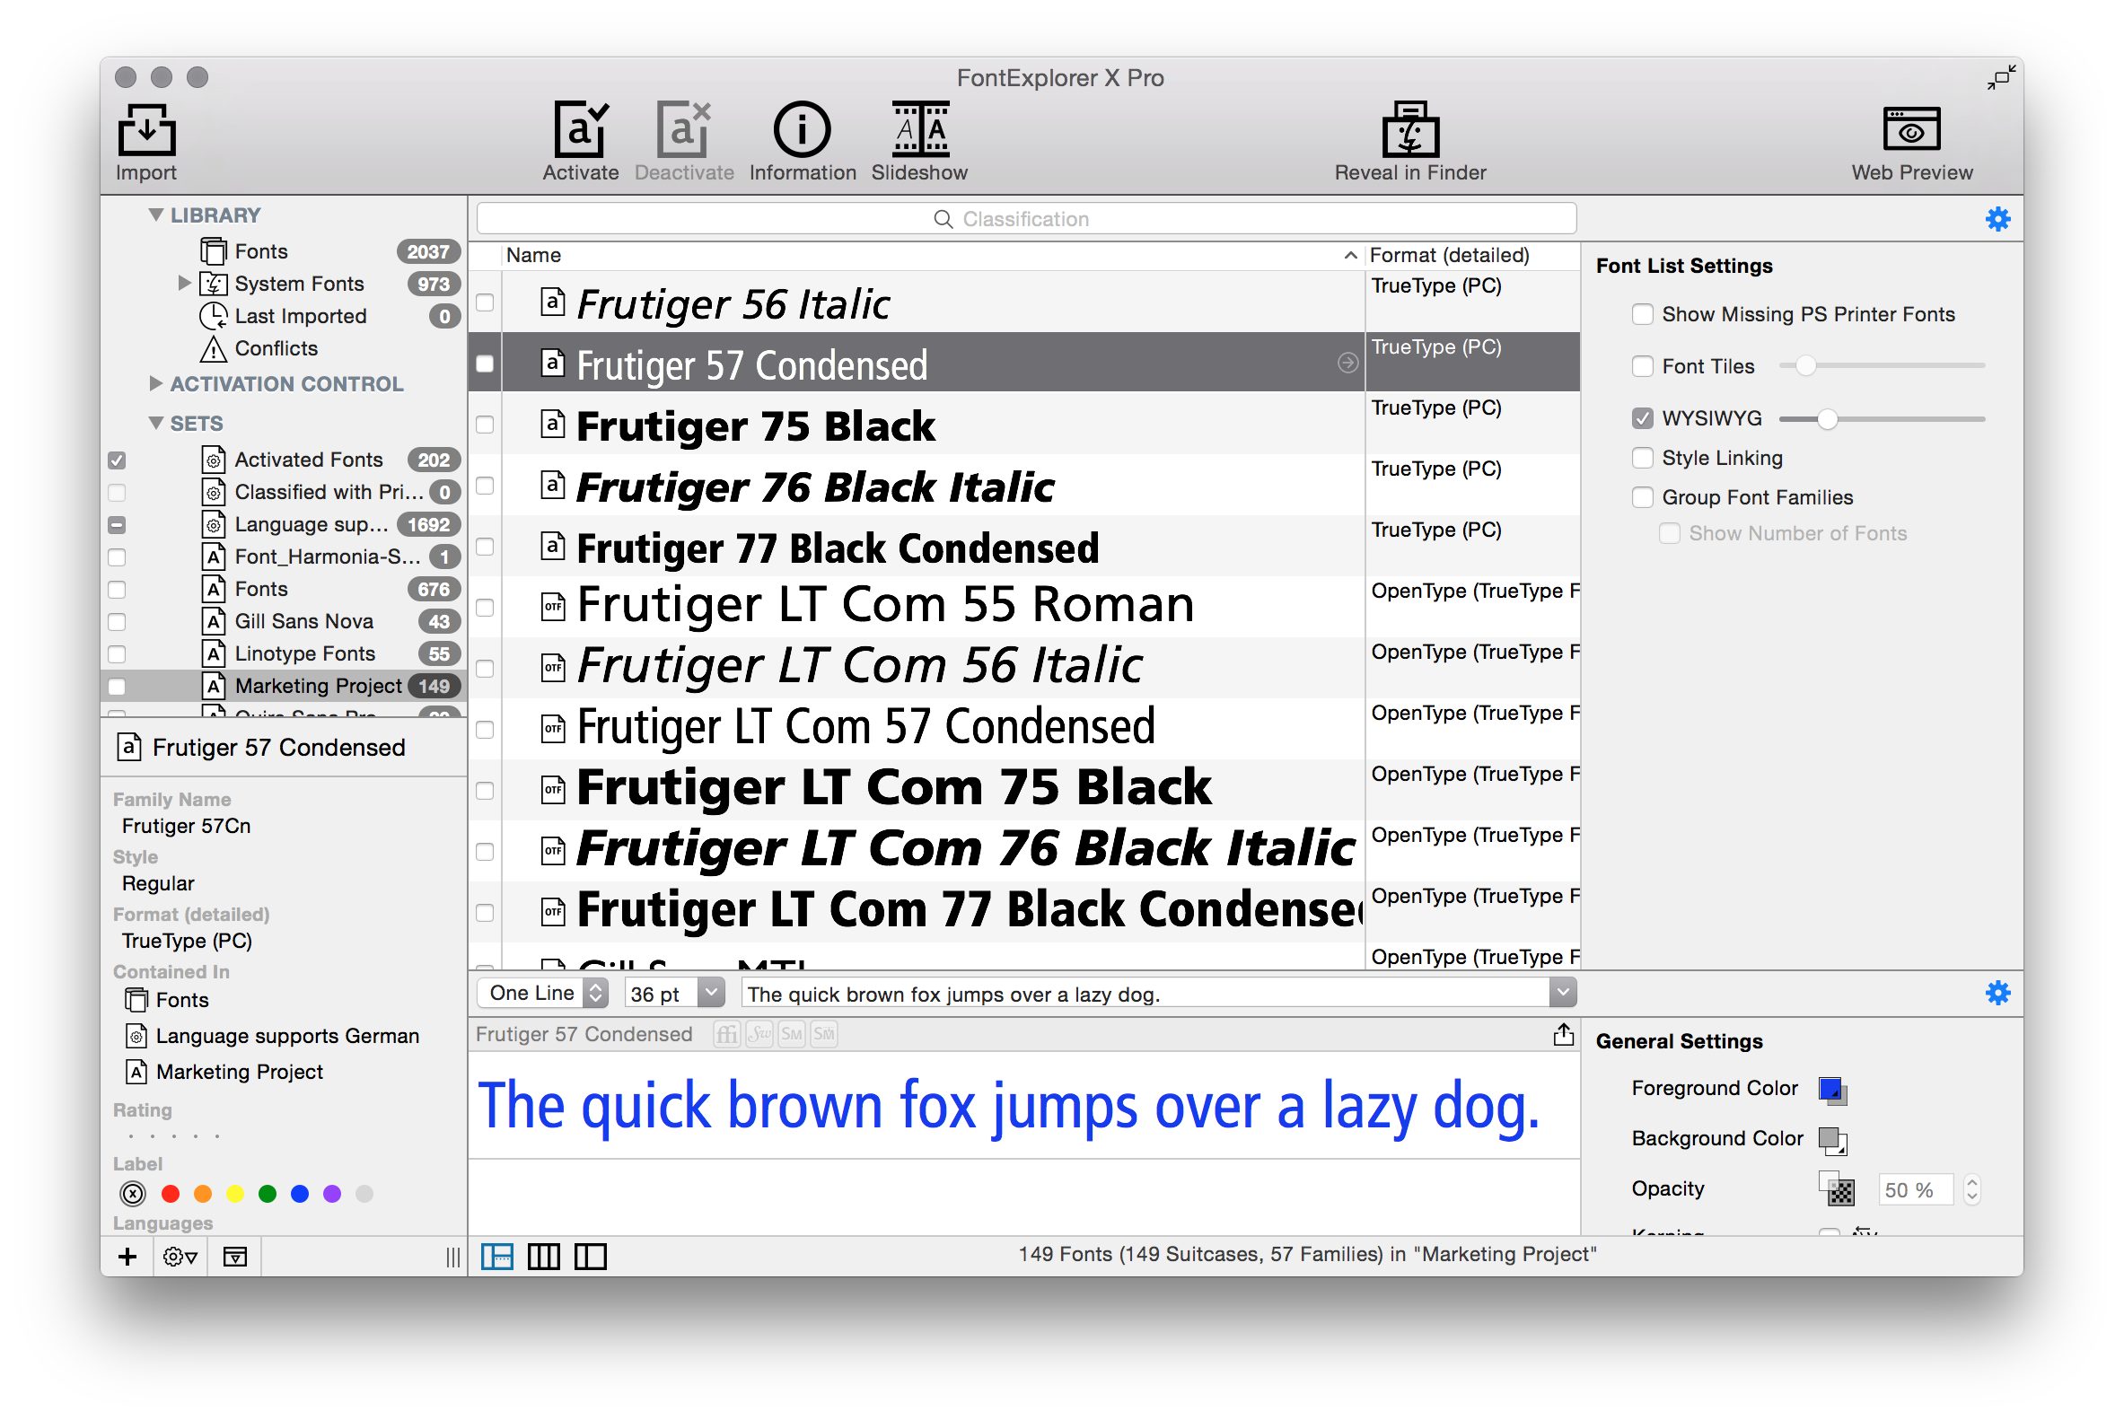The image size is (2124, 1420).
Task: Enable Font Tiles checkbox
Action: click(x=1641, y=366)
